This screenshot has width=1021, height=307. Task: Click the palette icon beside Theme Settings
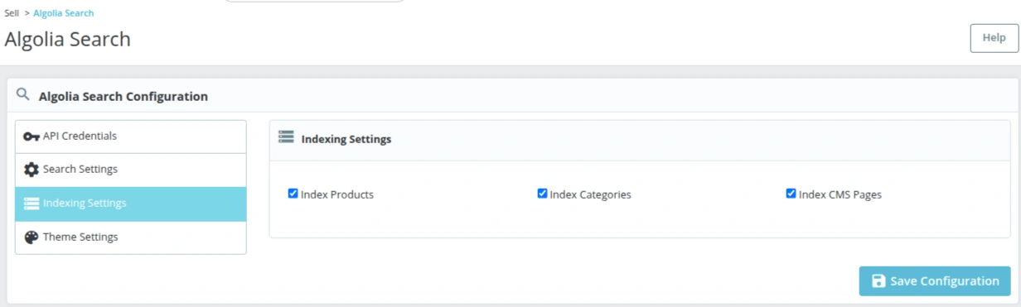point(31,237)
